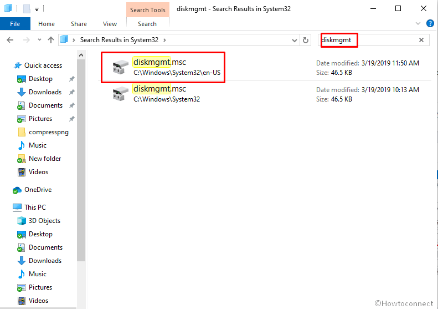The height and width of the screenshot is (309, 438).
Task: Click the pin icon beside Downloads
Action: (72, 92)
